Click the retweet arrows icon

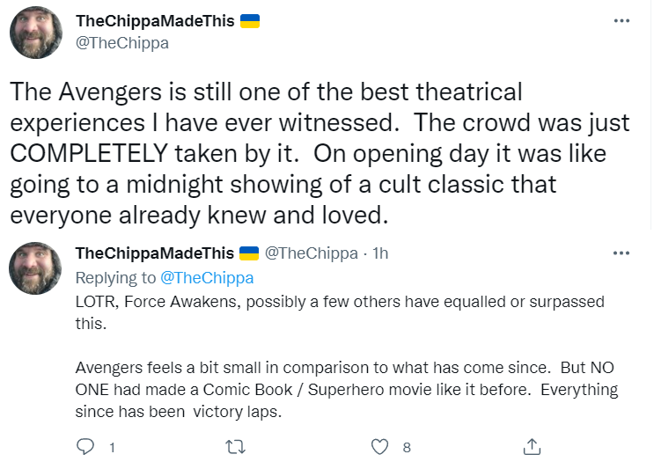(x=236, y=447)
